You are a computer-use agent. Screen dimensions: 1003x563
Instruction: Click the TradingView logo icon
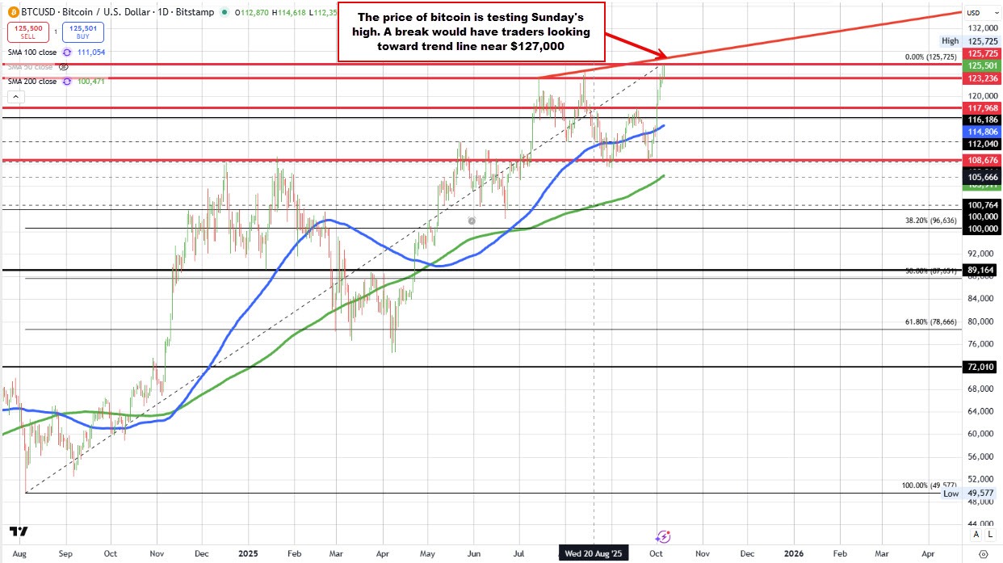pos(19,531)
